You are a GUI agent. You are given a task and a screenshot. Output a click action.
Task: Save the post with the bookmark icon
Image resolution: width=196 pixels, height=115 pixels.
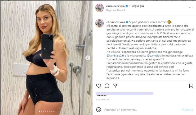[191, 86]
